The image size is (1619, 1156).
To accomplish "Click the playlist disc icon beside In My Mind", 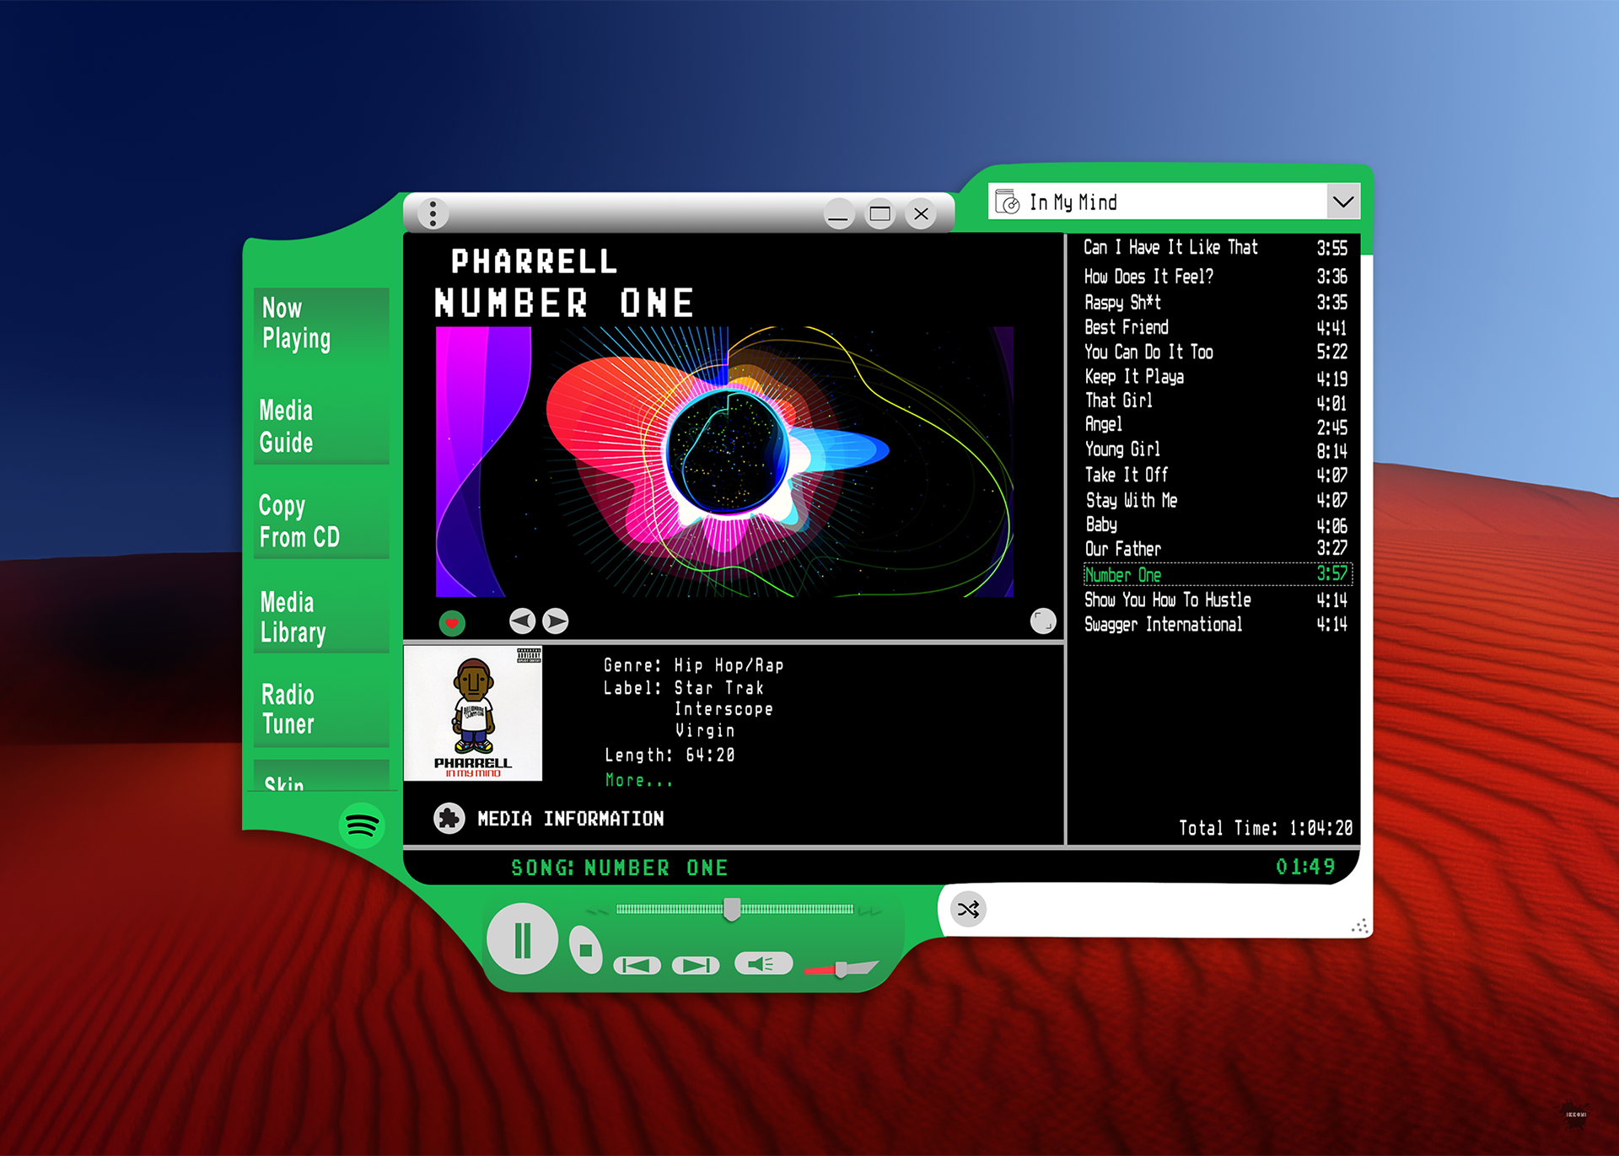I will (x=1008, y=202).
